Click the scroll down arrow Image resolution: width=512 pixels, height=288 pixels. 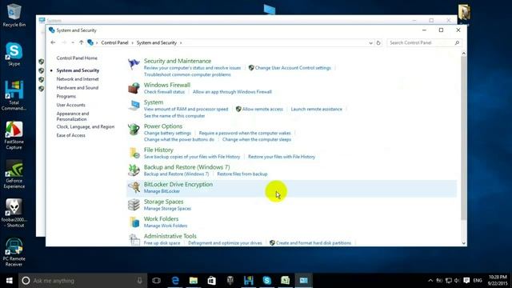(464, 243)
